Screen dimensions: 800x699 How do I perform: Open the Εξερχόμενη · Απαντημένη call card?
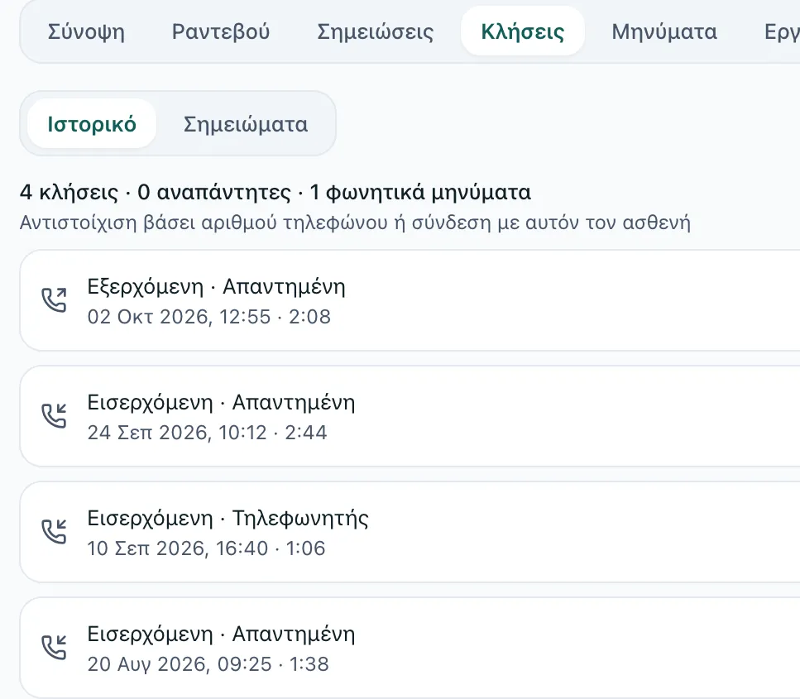click(x=410, y=300)
